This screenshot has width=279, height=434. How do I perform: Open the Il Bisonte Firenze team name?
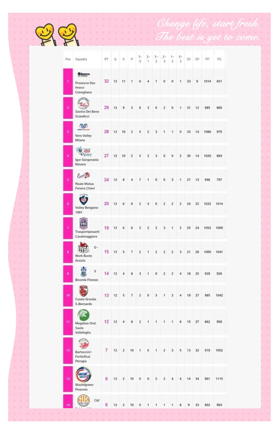[x=86, y=280]
